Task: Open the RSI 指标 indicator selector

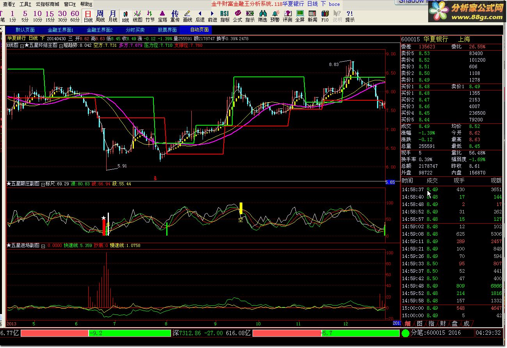Action: point(225,16)
